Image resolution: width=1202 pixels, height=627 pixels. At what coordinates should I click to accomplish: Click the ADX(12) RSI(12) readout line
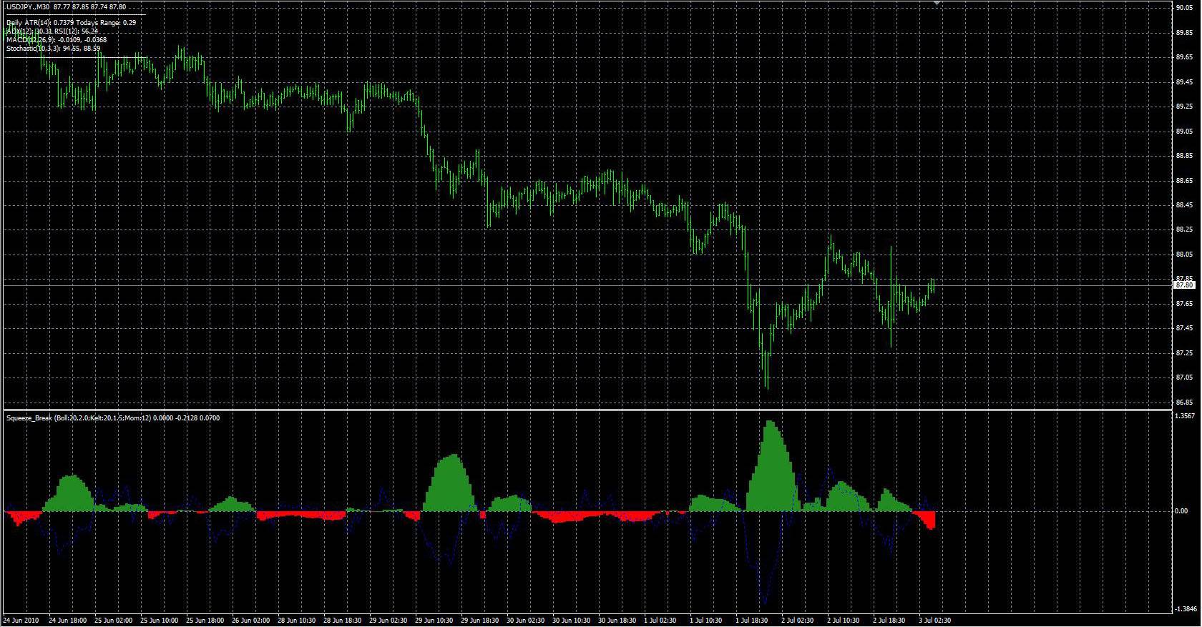(52, 31)
